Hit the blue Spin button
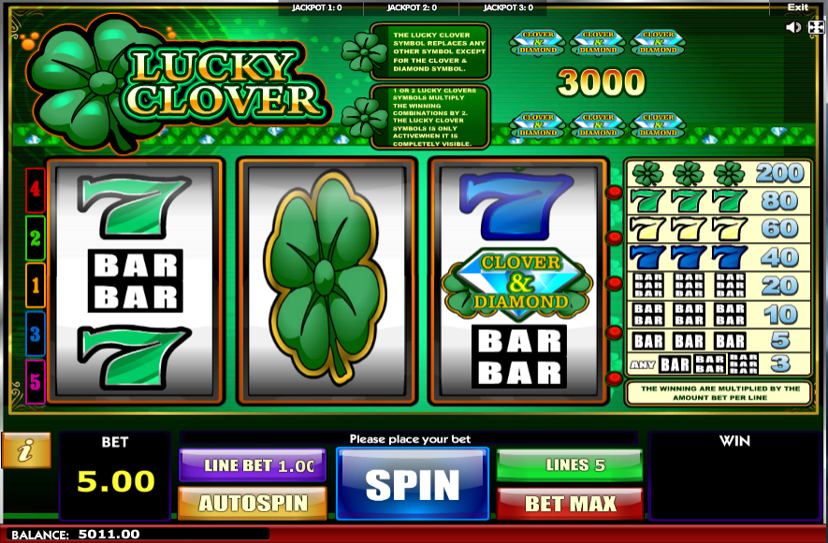Image resolution: width=828 pixels, height=543 pixels. point(413,484)
